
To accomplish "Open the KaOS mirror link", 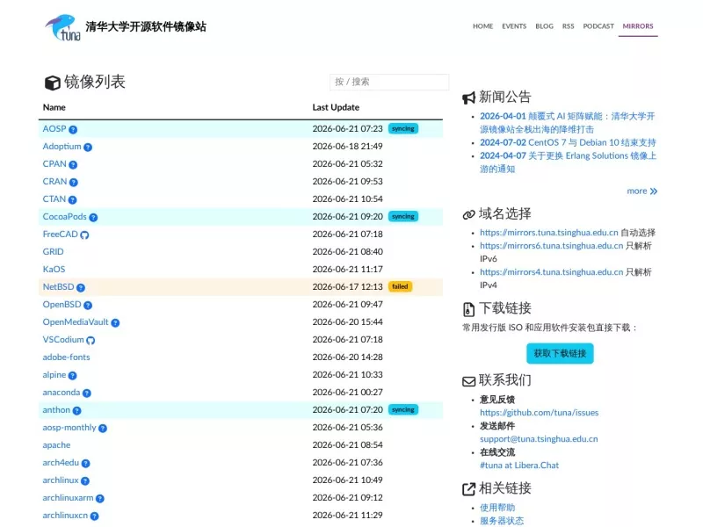I will click(54, 270).
